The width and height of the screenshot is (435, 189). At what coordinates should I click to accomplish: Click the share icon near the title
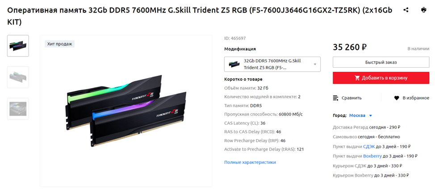[x=406, y=10]
